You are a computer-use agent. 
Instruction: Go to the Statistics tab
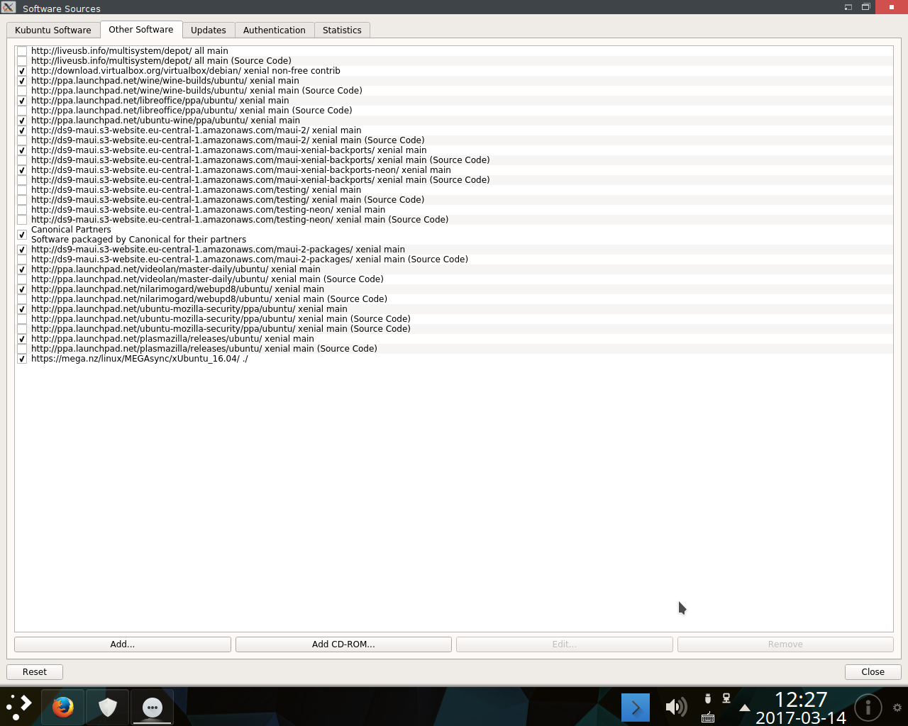pos(341,30)
